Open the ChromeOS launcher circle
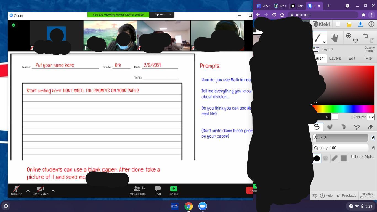The height and width of the screenshot is (212, 377). click(6, 206)
